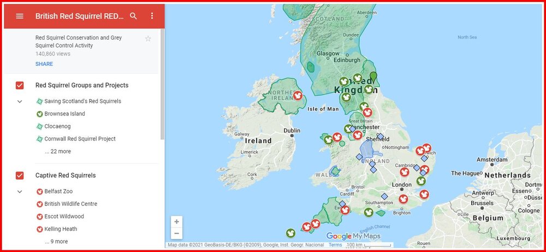Click the search magnifier icon in header
Screen dimensions: 546x252
(x=133, y=16)
